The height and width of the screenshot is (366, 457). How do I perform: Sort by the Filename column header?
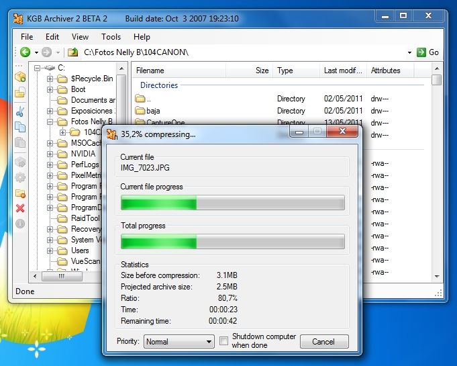pyautogui.click(x=179, y=71)
